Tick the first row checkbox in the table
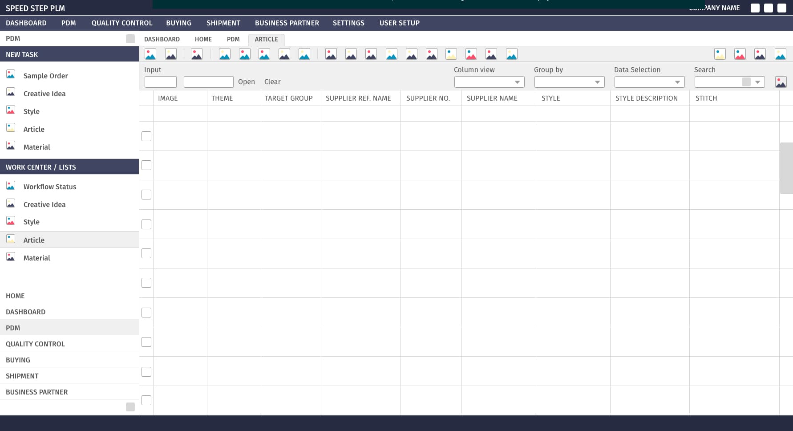 (x=146, y=136)
